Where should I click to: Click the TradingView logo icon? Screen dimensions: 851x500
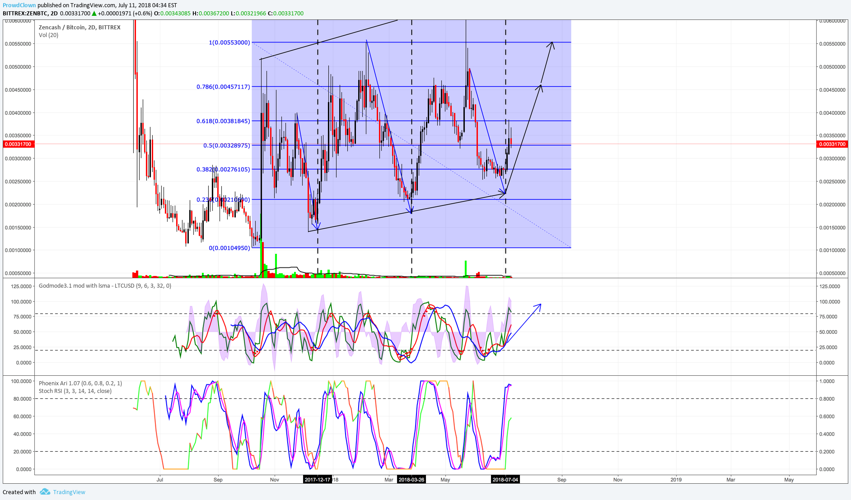pos(45,491)
